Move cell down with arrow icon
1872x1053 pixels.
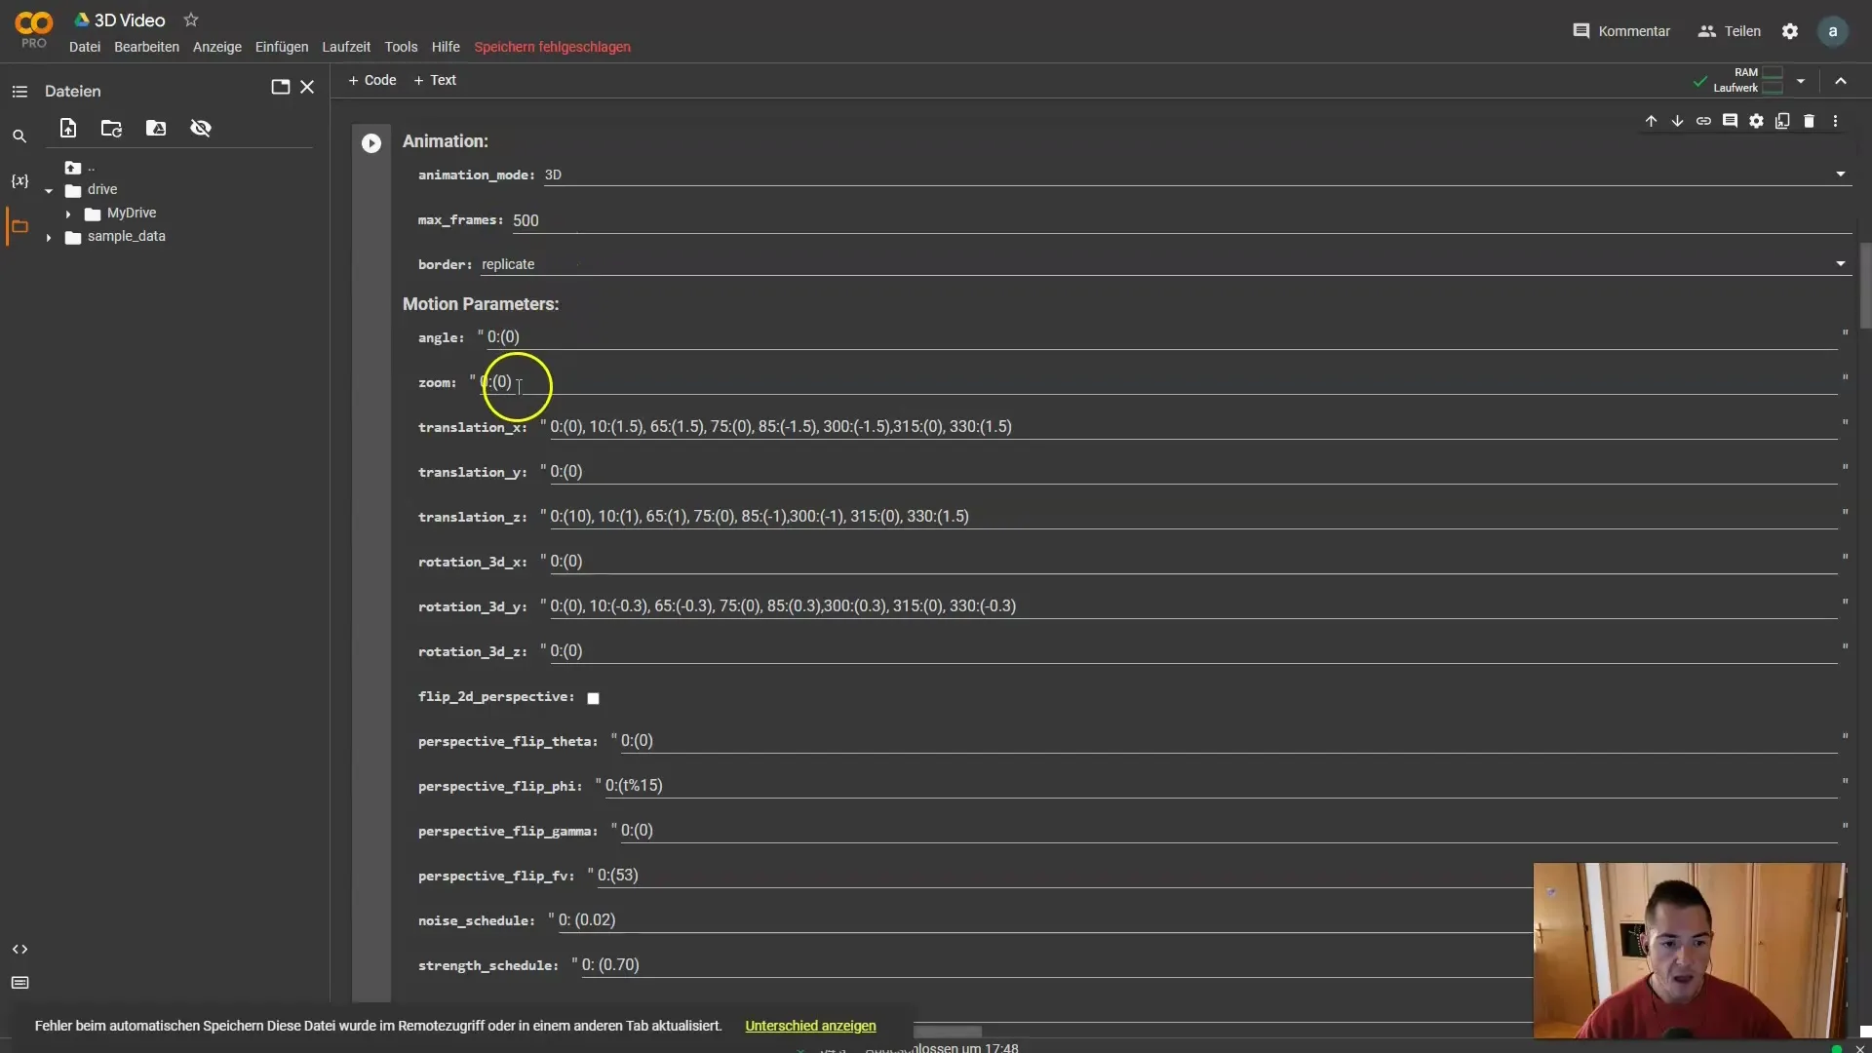point(1677,121)
